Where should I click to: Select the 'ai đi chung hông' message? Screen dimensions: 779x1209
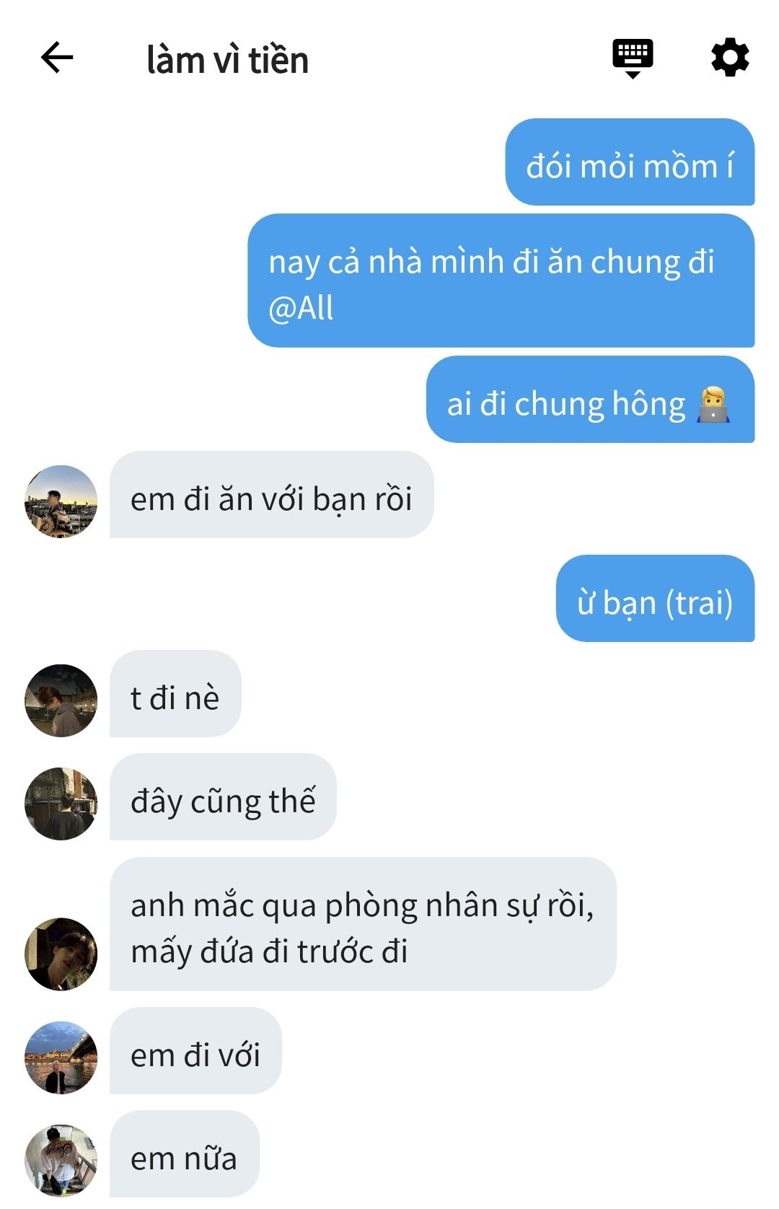point(590,399)
